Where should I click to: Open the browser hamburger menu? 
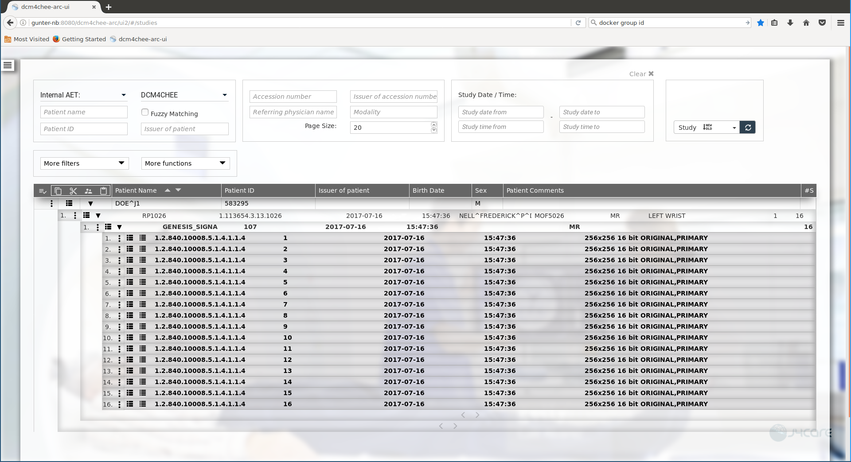click(x=841, y=23)
